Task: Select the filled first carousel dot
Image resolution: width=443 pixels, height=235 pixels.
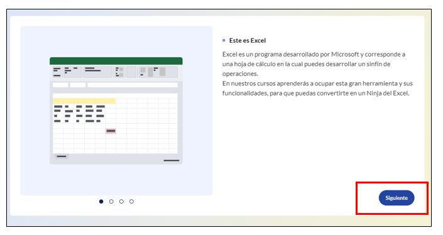Action: click(x=101, y=202)
